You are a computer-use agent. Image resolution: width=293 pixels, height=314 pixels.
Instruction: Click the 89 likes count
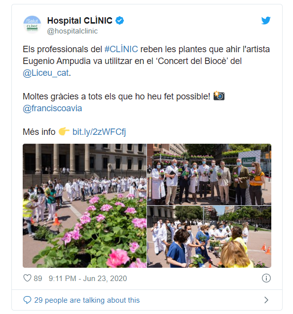click(x=37, y=279)
